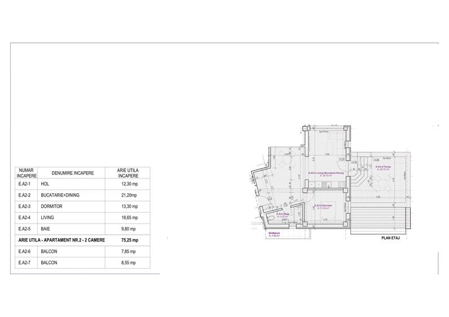This screenshot has width=449, height=317.
Task: Select the '21,20mp' area value
Action: point(129,195)
